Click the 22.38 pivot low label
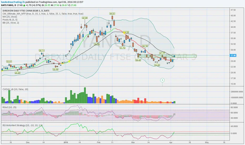245x145 pixels. point(55,69)
